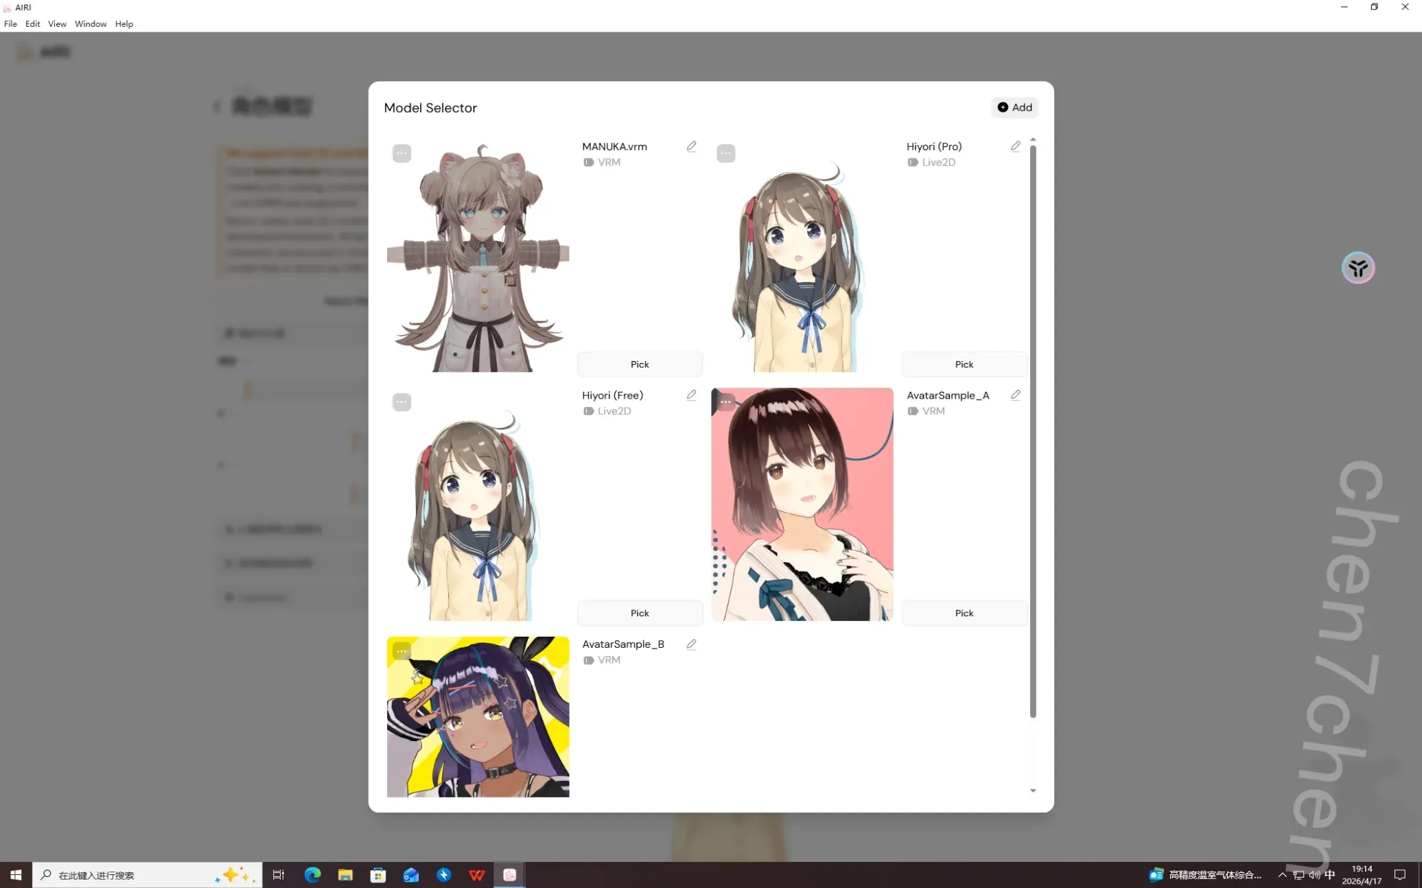
Task: Open the File menu
Action: point(10,23)
